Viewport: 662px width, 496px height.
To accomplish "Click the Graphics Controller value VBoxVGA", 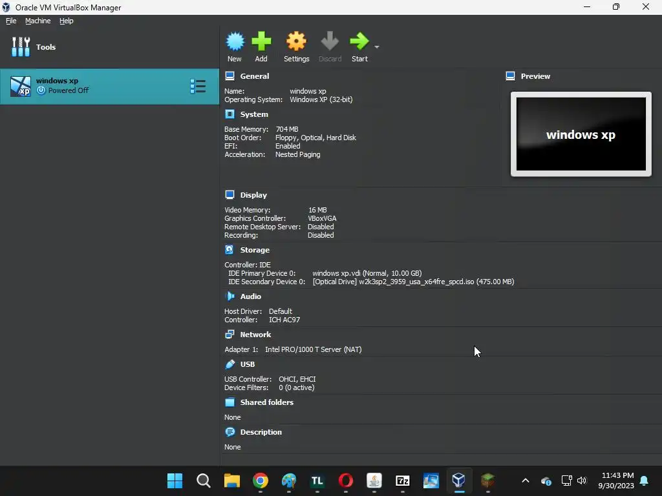I will 322,218.
